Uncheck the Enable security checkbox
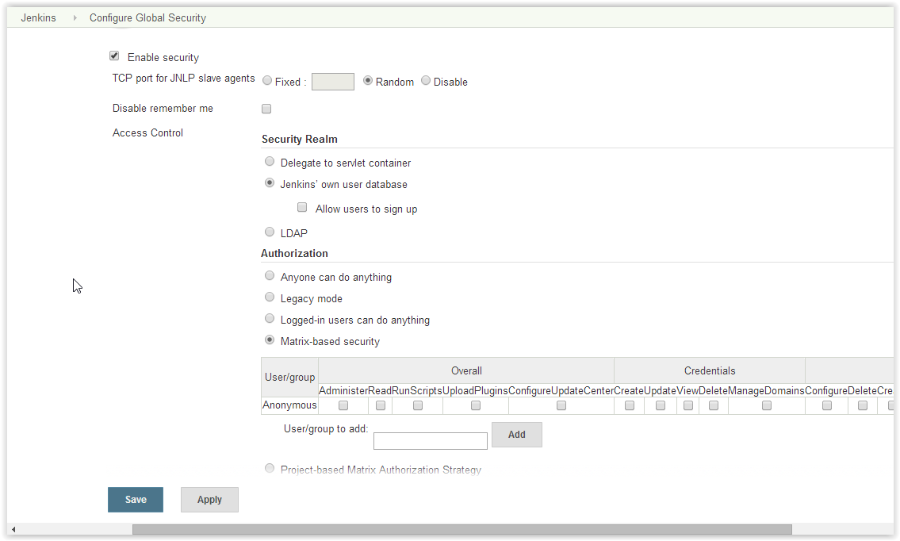This screenshot has height=541, width=900. click(x=114, y=56)
